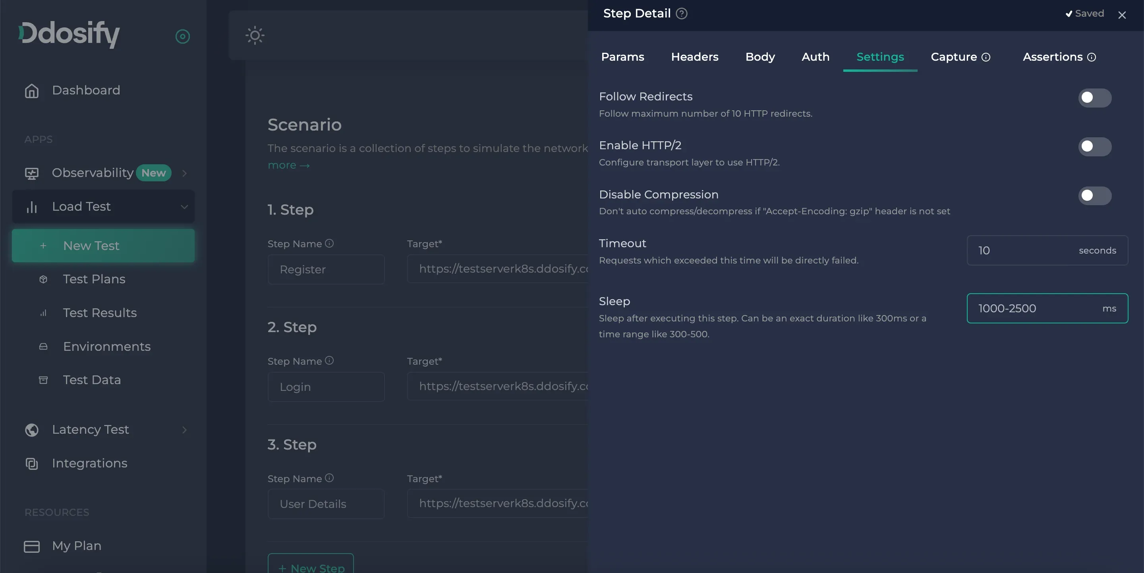
Task: Click the My Plan card icon
Action: [31, 546]
